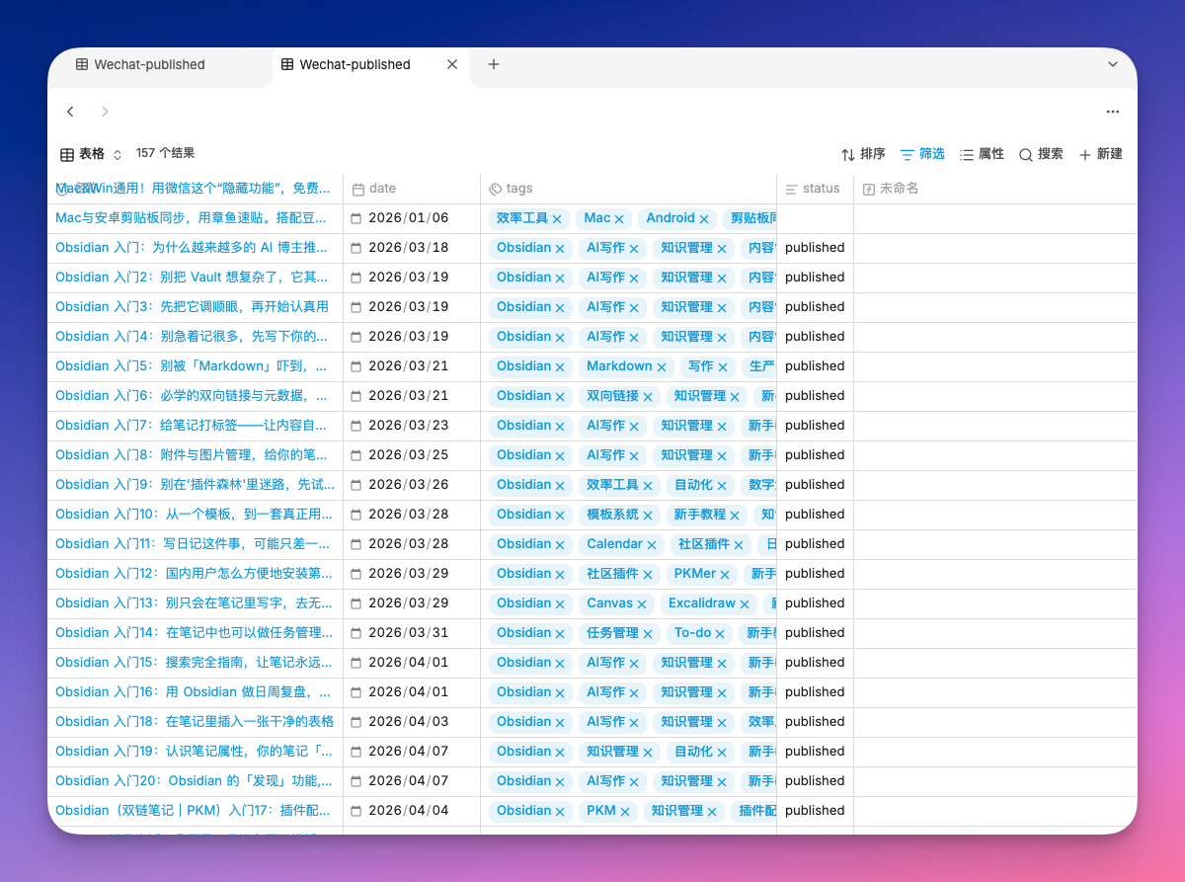Click the calendar icon for 2026/01/06
This screenshot has height=882, width=1185.
(x=357, y=218)
